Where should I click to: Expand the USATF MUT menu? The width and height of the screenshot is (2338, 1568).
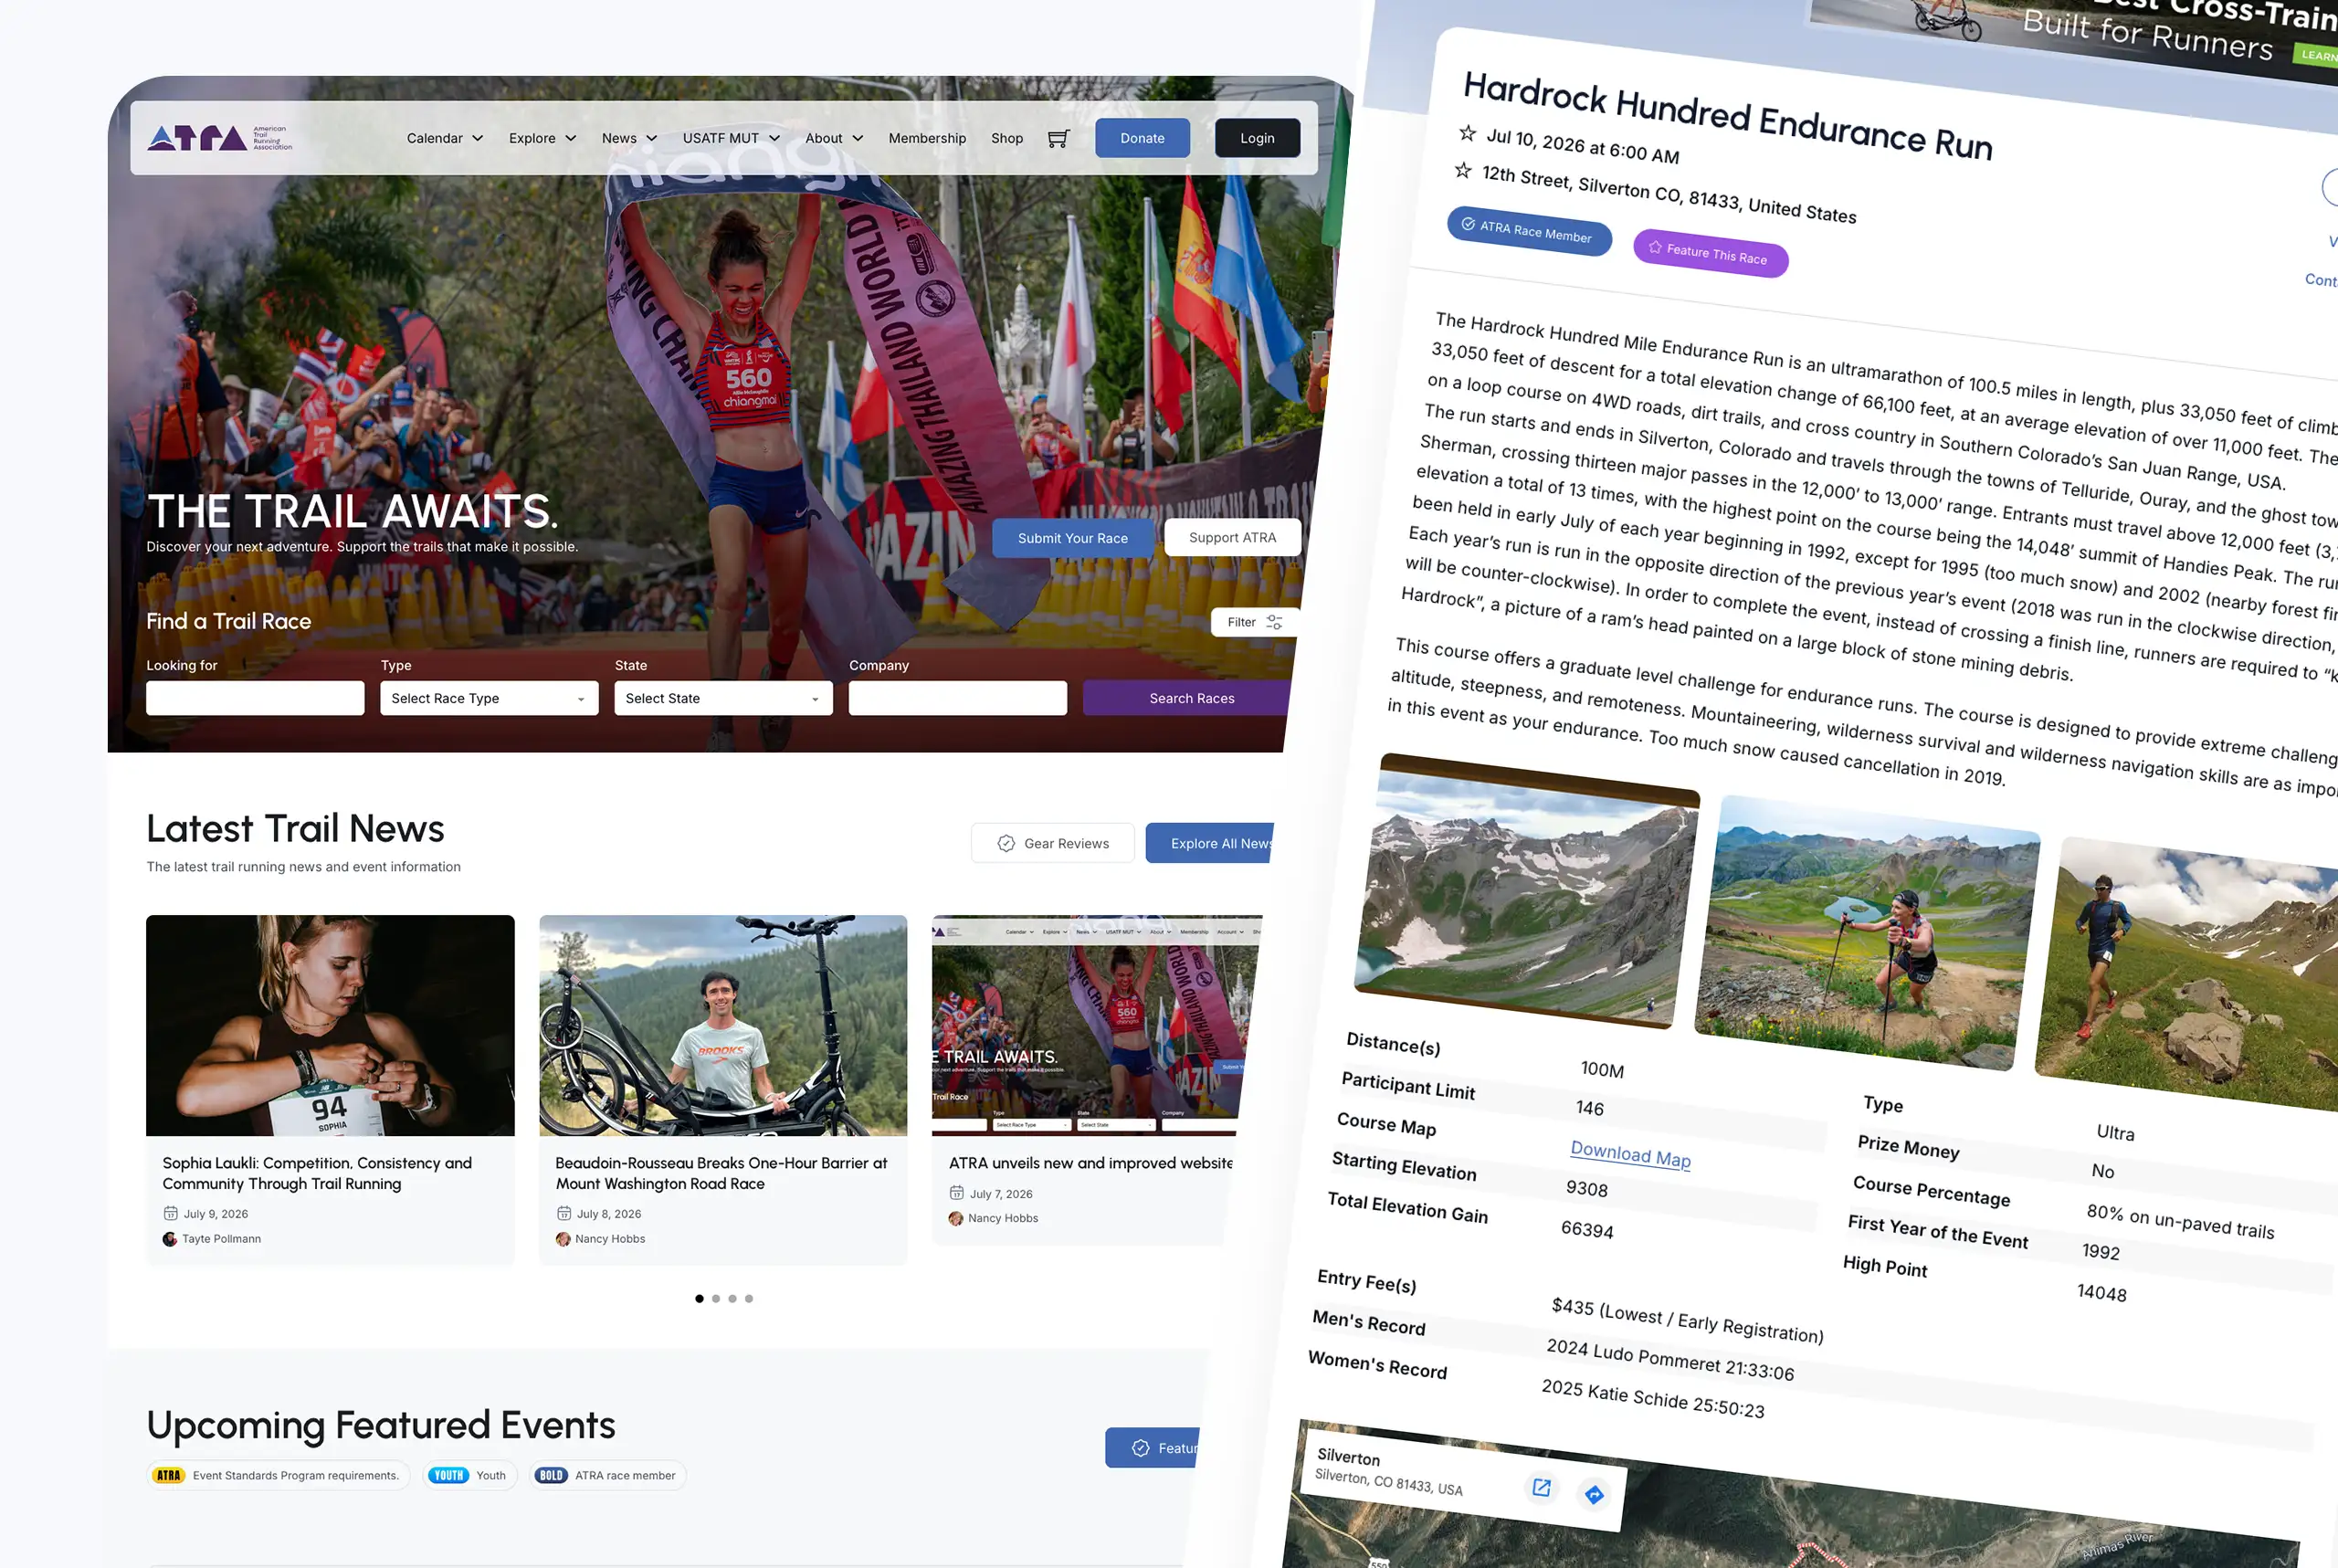tap(731, 138)
